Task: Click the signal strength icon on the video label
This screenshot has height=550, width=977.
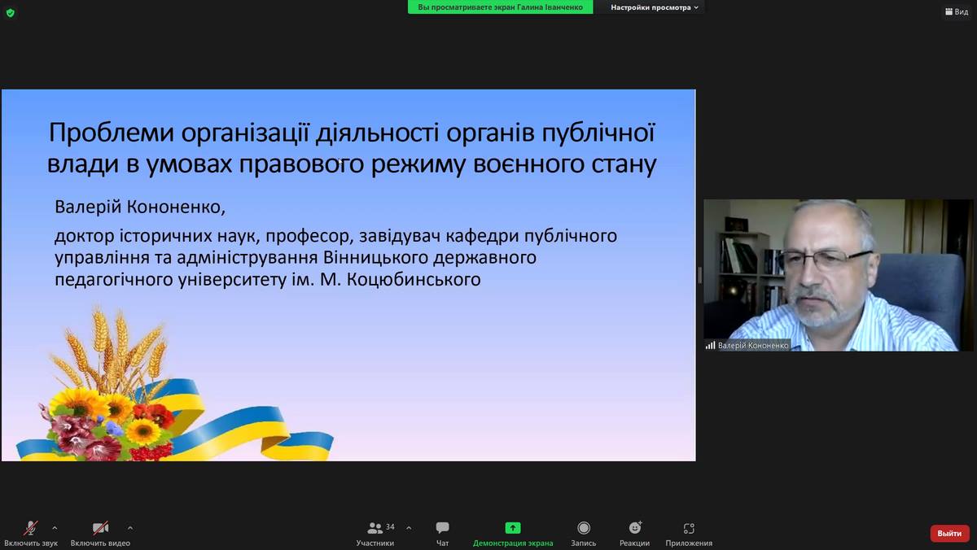Action: pyautogui.click(x=710, y=345)
